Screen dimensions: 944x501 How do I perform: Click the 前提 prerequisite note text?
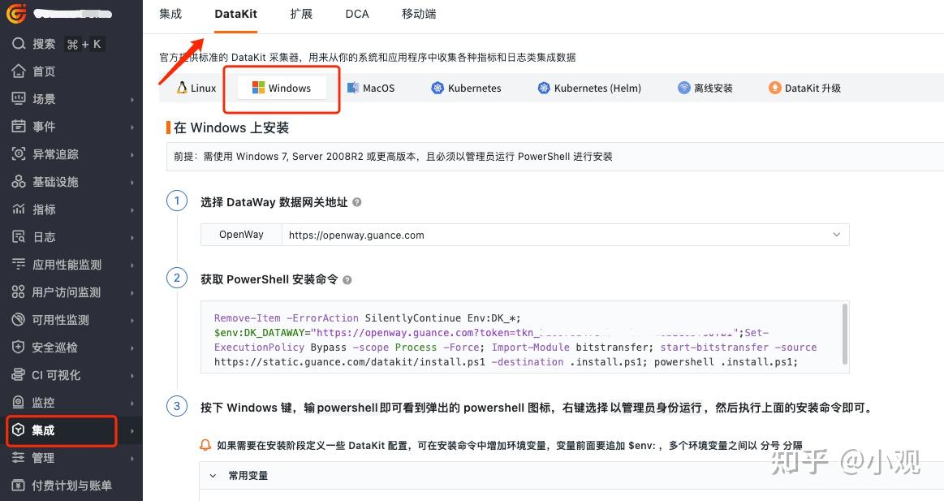(x=393, y=157)
